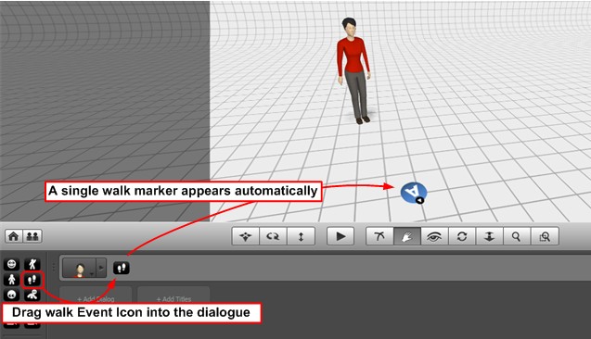Expand the arrow beside the character thumbnail
Image resolution: width=591 pixels, height=339 pixels.
coord(101,268)
